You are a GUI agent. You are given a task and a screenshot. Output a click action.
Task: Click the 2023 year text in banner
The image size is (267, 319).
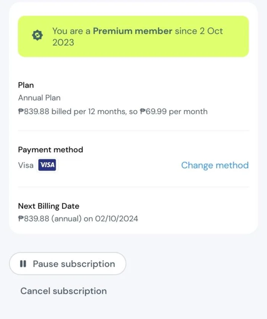(63, 43)
